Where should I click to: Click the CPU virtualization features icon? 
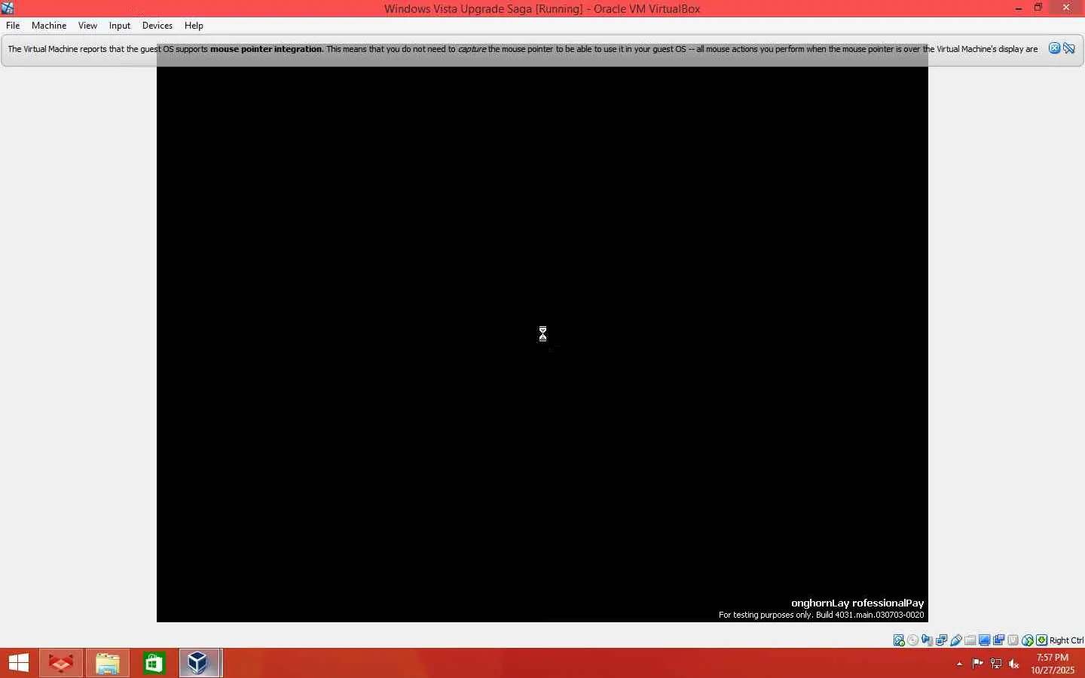(1013, 640)
